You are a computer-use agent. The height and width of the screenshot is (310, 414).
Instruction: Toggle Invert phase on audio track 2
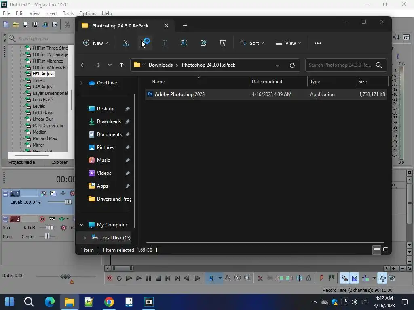click(52, 219)
